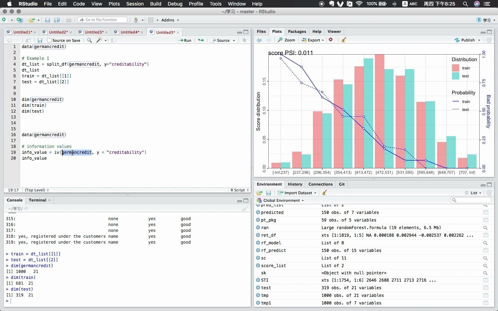498x311 pixels.
Task: Switch to the Untitled3 editor tab
Action: click(x=94, y=32)
